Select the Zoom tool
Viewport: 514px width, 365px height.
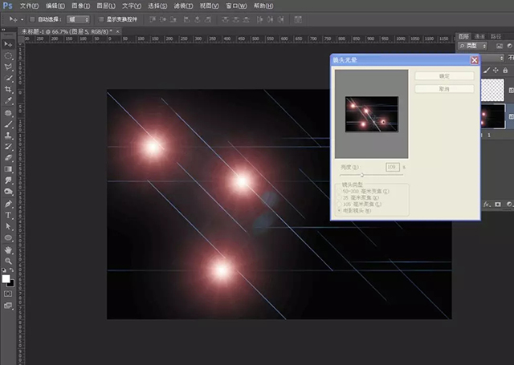[8, 261]
